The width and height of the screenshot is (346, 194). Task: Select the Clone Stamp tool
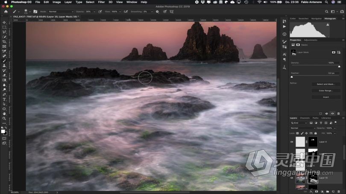pos(4,66)
